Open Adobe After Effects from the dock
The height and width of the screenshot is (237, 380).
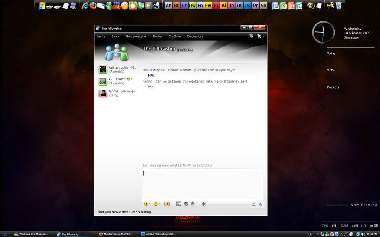[x=168, y=6]
